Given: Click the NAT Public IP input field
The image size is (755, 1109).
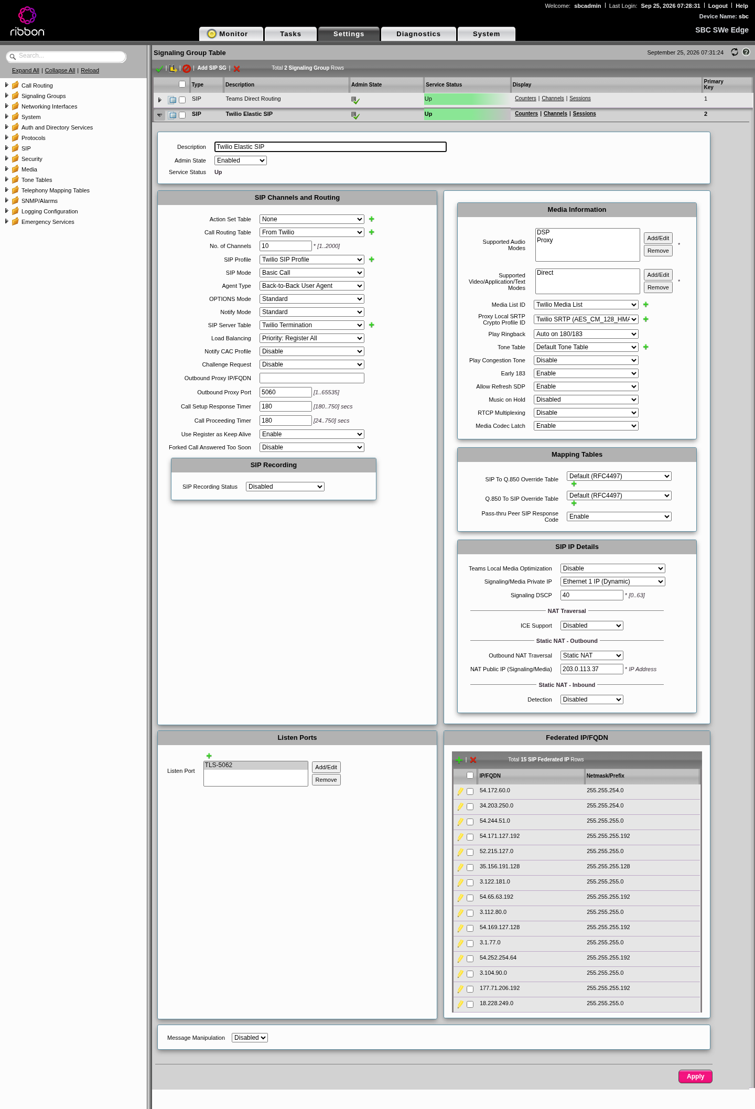Looking at the screenshot, I should pos(592,669).
